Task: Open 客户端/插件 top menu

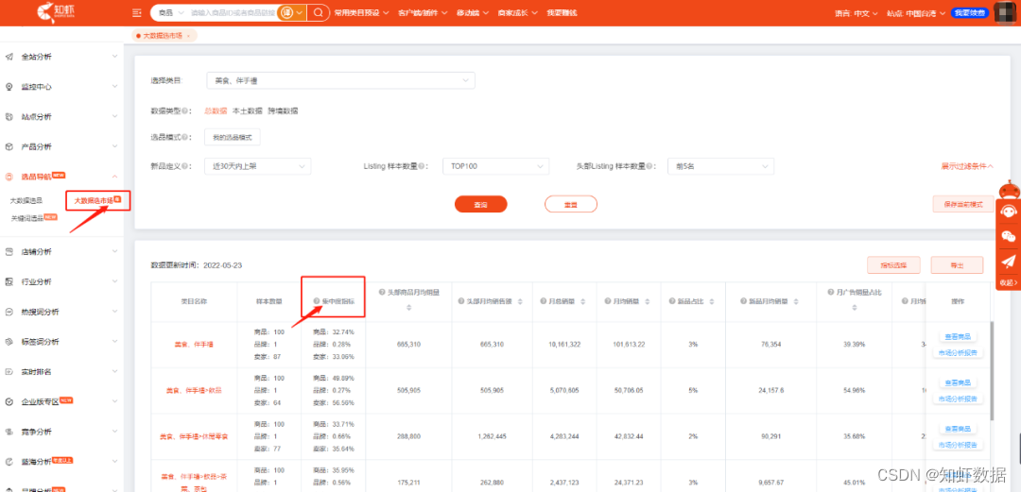Action: (423, 13)
